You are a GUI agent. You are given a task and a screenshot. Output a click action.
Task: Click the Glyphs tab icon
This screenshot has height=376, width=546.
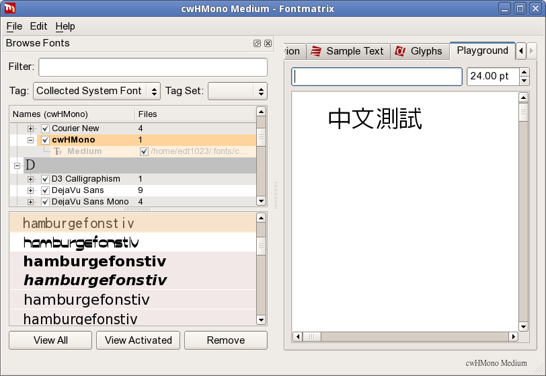pyautogui.click(x=401, y=51)
